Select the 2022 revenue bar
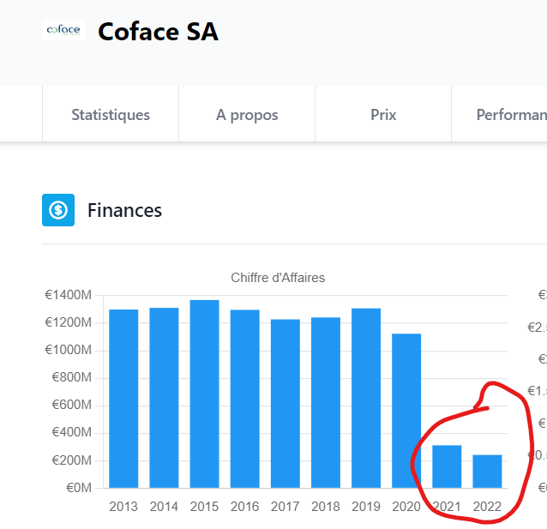 click(x=487, y=472)
